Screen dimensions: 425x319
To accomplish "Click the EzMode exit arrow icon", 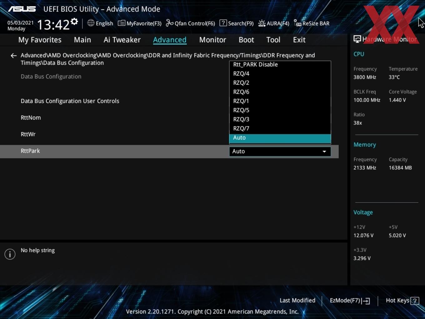I will [x=366, y=301].
